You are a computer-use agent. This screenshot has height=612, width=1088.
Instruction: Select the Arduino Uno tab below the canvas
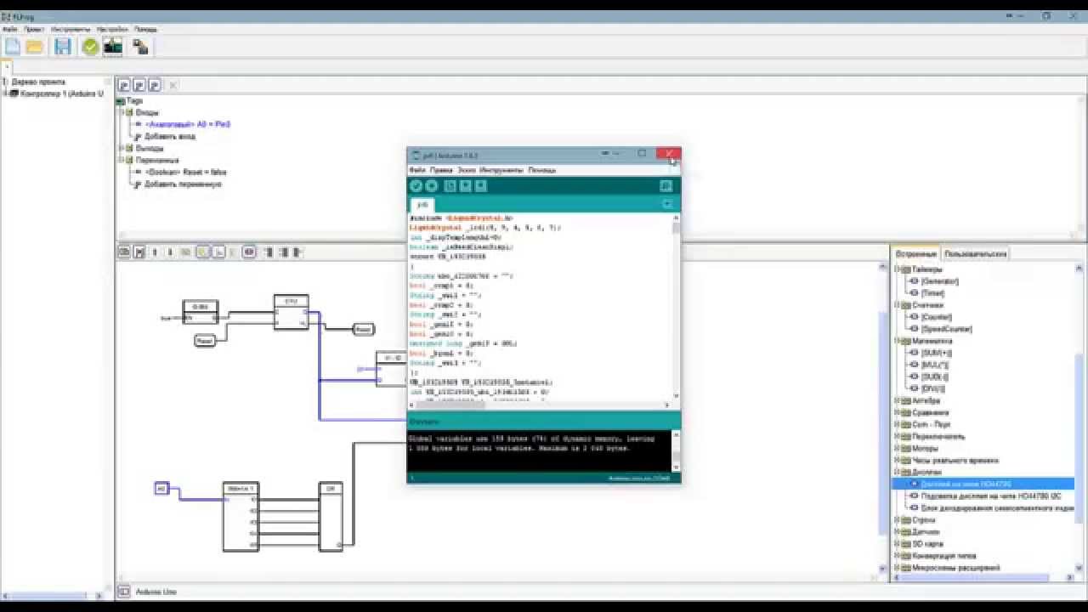pos(156,592)
